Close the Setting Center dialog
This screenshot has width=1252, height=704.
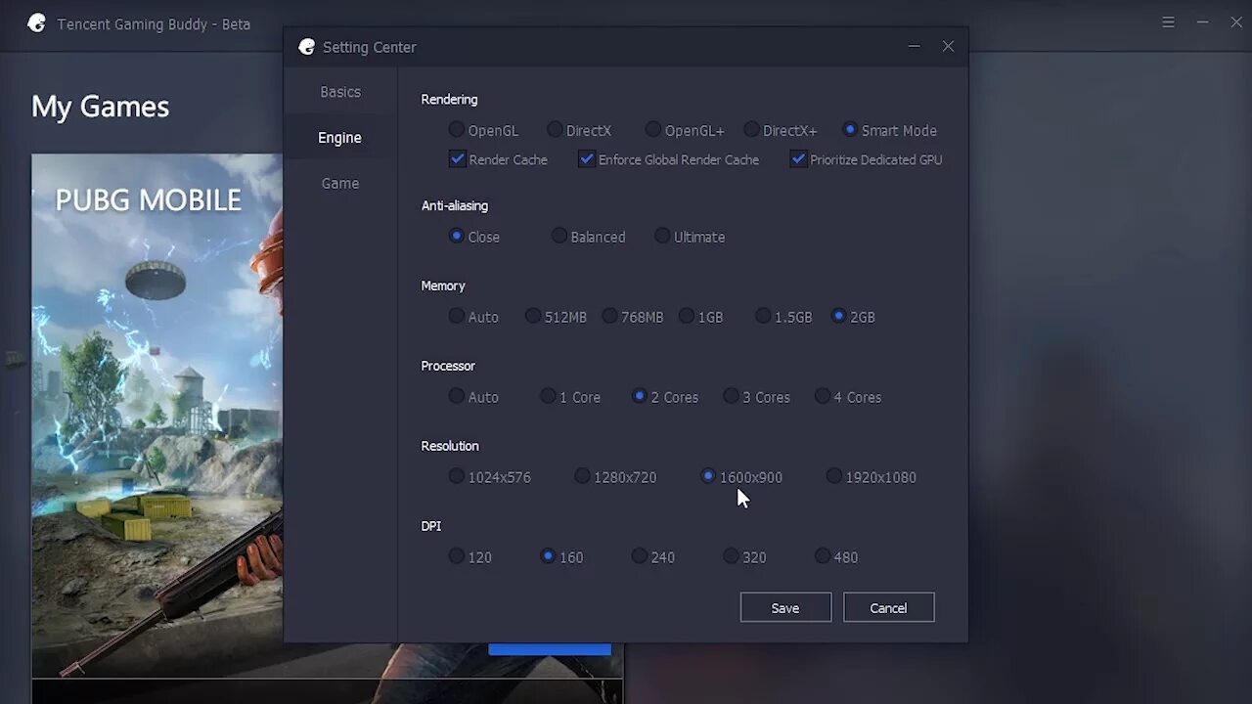[948, 47]
